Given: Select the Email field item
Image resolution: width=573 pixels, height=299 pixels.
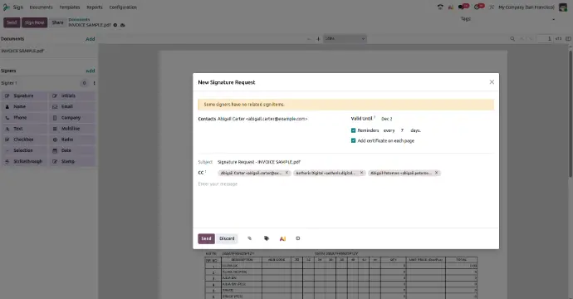Looking at the screenshot, I should pyautogui.click(x=72, y=107).
